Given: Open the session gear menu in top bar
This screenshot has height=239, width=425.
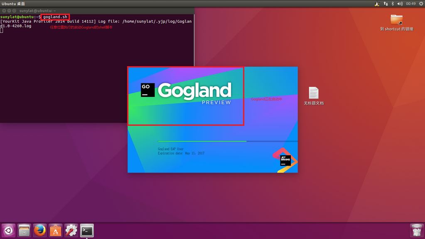Looking at the screenshot, I should point(421,4).
